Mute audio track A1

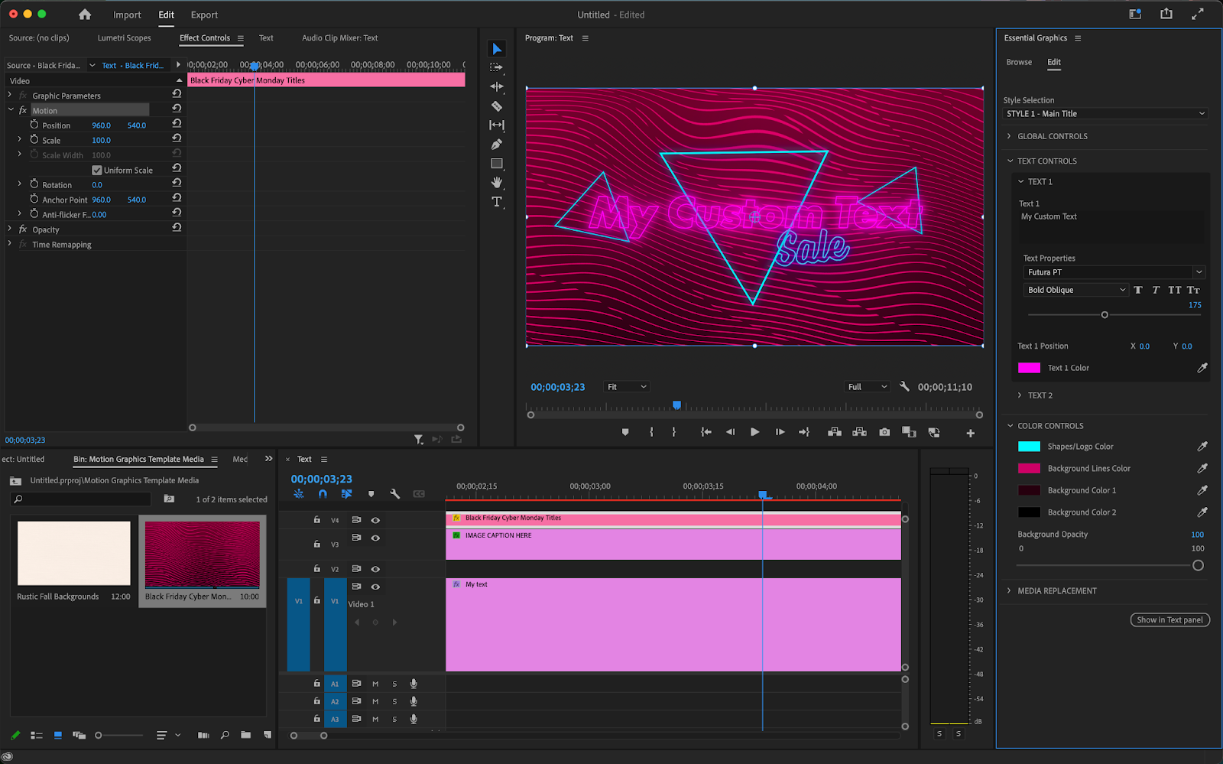pos(375,683)
